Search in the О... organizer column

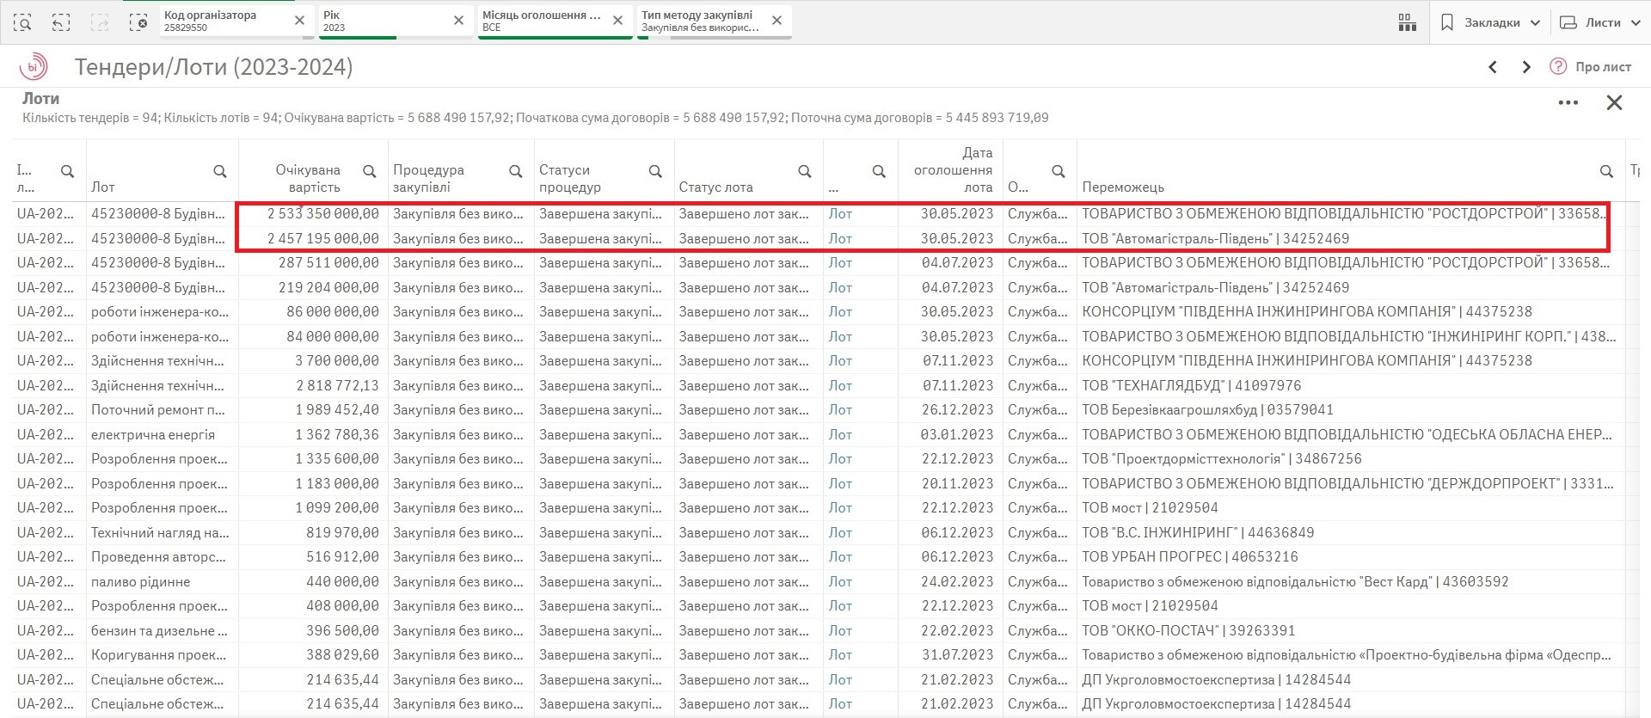click(1059, 171)
